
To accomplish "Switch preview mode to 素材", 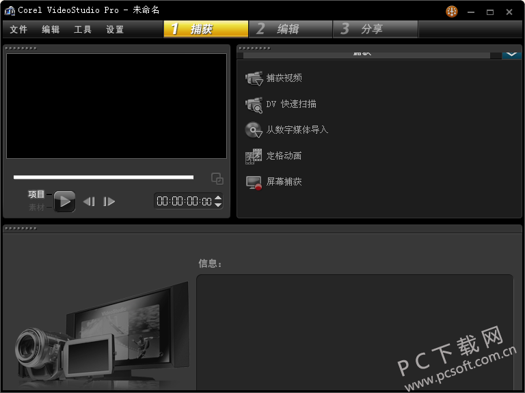I will click(36, 207).
